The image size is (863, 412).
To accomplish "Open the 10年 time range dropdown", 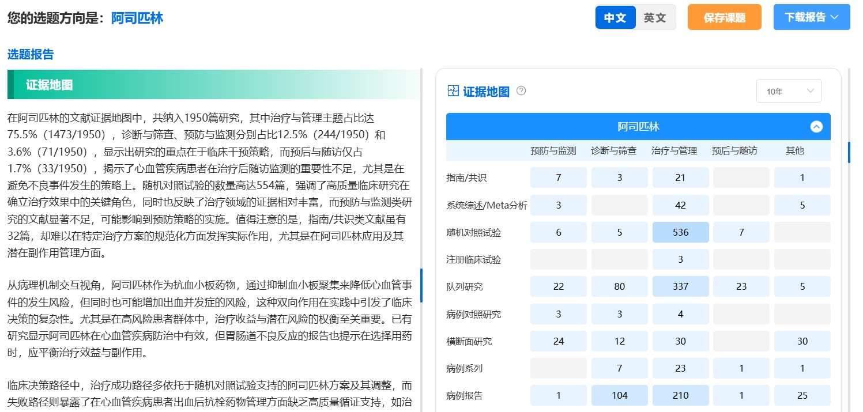I will (x=789, y=91).
